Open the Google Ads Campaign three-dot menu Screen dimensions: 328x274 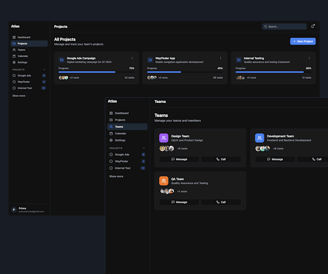pos(132,58)
